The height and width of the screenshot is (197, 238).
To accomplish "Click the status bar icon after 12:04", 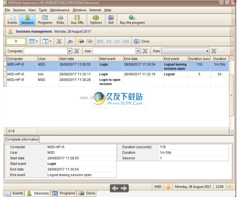I will tap(230, 187).
